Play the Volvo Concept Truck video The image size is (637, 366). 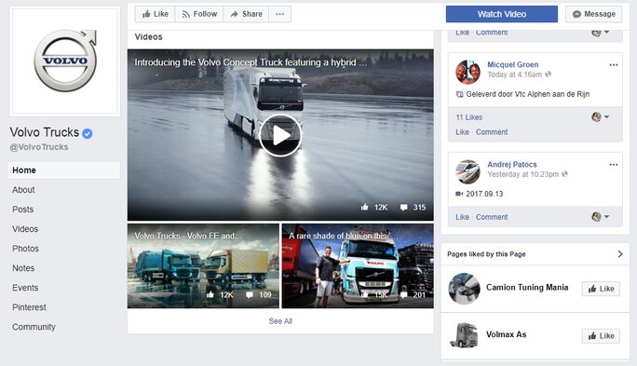(x=280, y=135)
